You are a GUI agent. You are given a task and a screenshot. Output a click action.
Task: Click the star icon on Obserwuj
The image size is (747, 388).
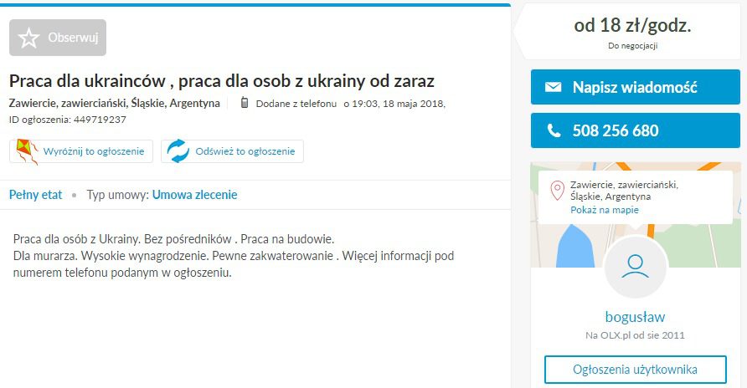pyautogui.click(x=28, y=38)
